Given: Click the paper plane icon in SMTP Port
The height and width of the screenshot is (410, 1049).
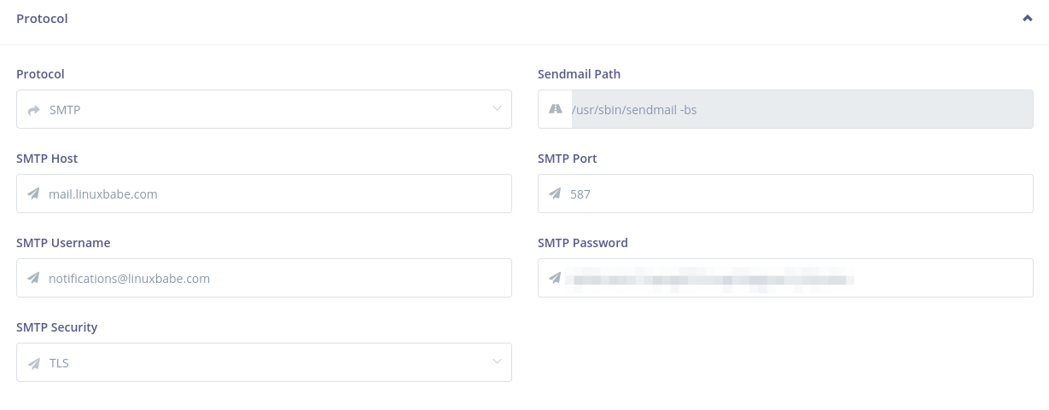Looking at the screenshot, I should 556,194.
